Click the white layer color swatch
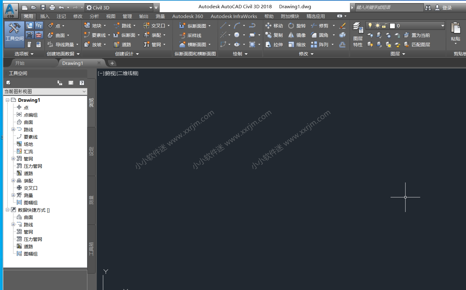Viewport: 466px width, 290px height. point(392,26)
